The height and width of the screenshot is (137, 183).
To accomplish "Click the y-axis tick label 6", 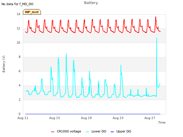I will [x=19, y=71].
